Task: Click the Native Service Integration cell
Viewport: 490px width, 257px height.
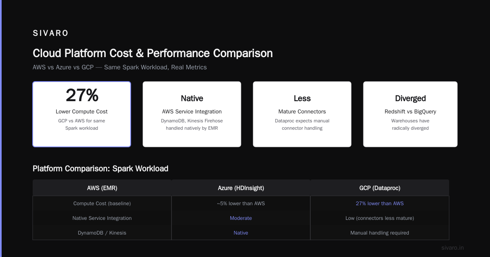Action: coord(102,218)
